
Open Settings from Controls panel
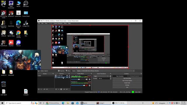[127, 85]
